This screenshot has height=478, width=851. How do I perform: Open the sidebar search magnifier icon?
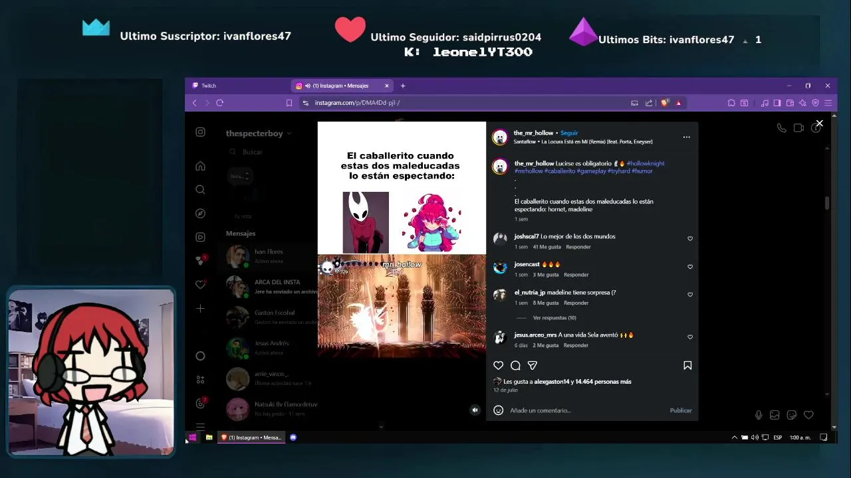click(200, 190)
